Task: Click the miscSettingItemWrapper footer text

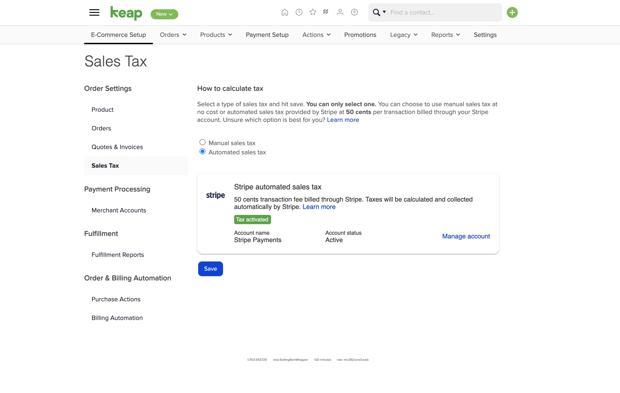Action: (290, 360)
